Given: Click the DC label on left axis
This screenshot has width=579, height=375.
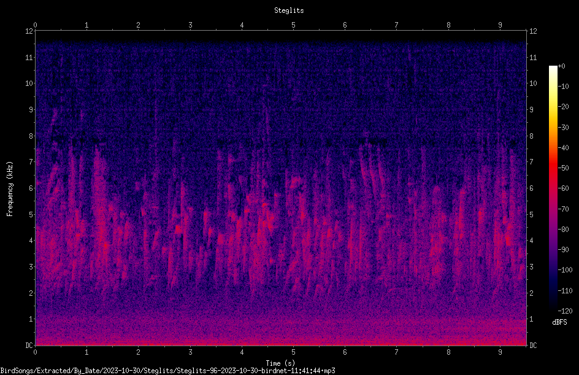Looking at the screenshot, I should tap(29, 346).
